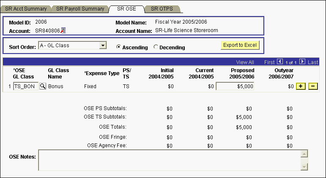Open the GL Class lookup magnifier
This screenshot has height=178, width=326.
[42, 86]
